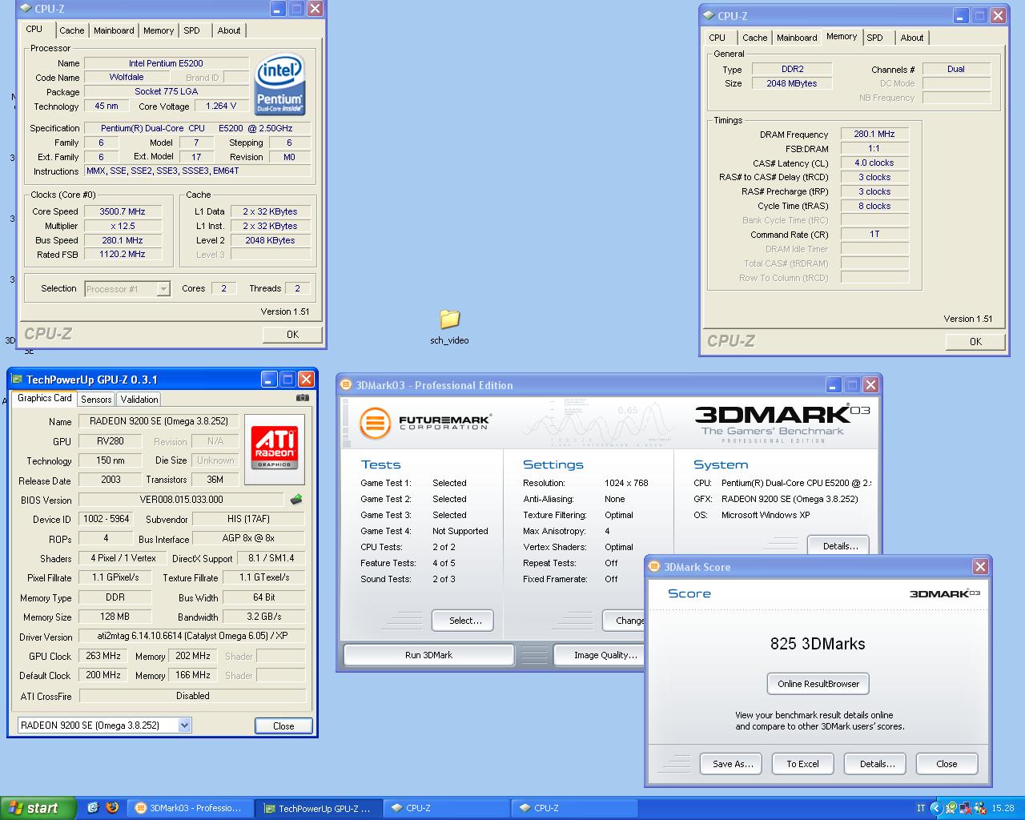Click the BIOS save icon beside BIOS Version
The width and height of the screenshot is (1025, 820).
pyautogui.click(x=296, y=500)
